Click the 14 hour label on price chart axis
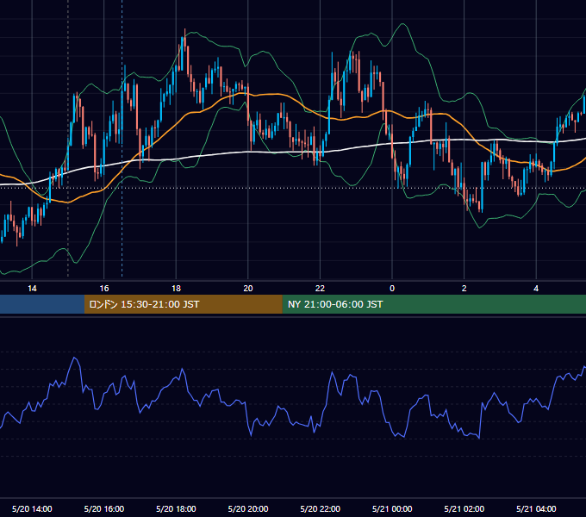The height and width of the screenshot is (517, 586). (x=32, y=289)
